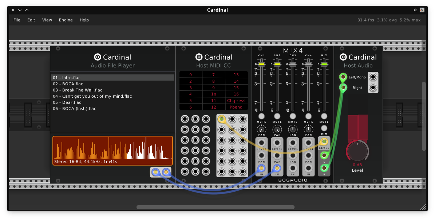Click the MIX4 CH3 PAN CV jack

(293, 155)
